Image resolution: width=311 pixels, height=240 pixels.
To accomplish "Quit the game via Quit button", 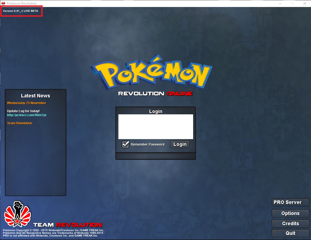I will tap(291, 233).
